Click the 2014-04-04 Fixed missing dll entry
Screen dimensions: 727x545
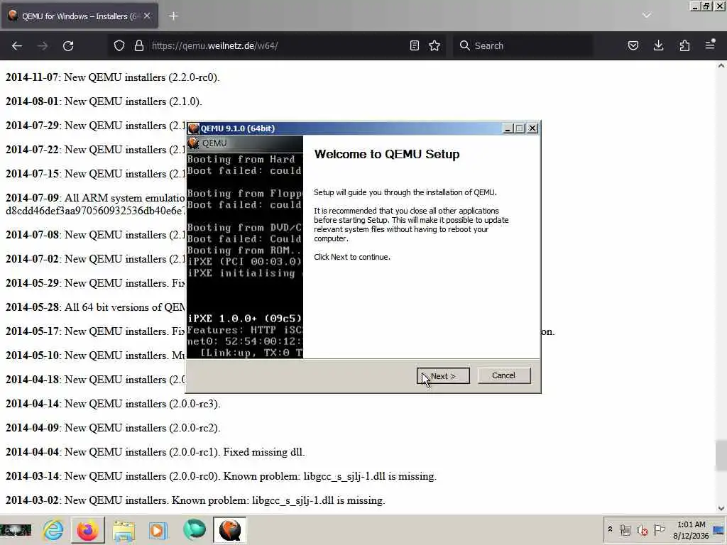pyautogui.click(x=155, y=452)
